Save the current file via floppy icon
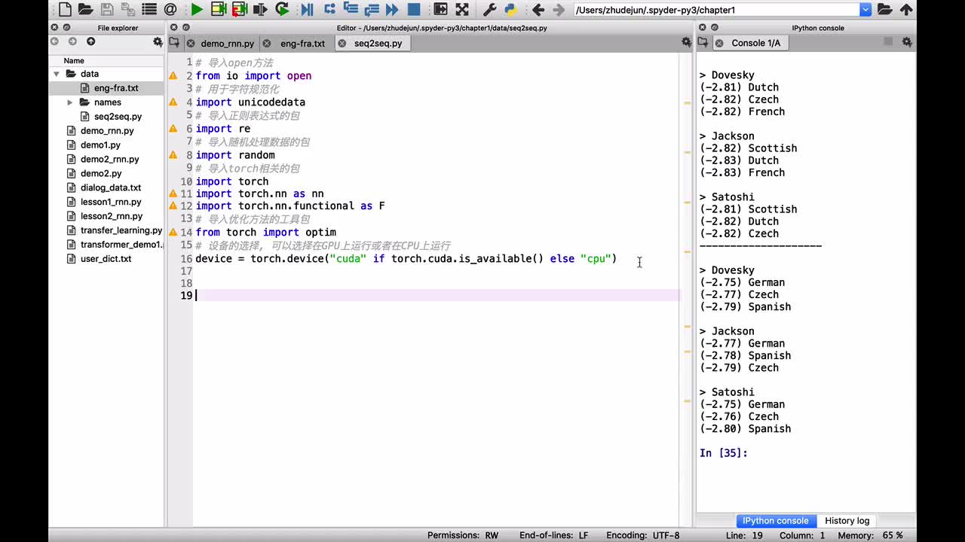 click(107, 10)
